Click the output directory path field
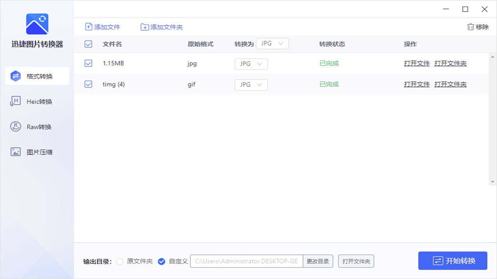The height and width of the screenshot is (279, 497). (246, 261)
